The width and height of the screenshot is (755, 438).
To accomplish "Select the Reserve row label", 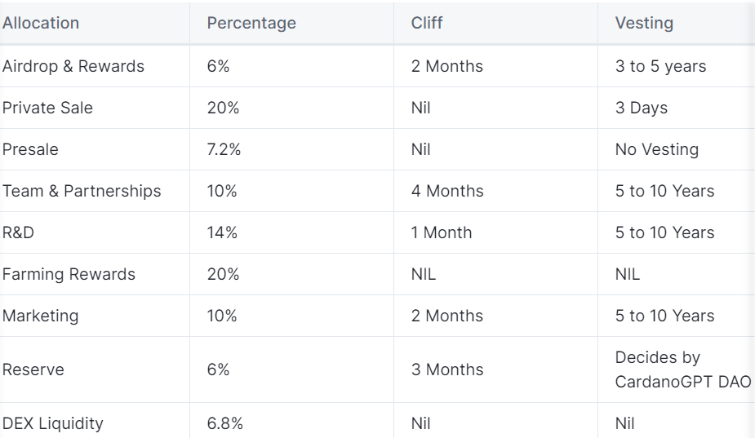I will (33, 369).
